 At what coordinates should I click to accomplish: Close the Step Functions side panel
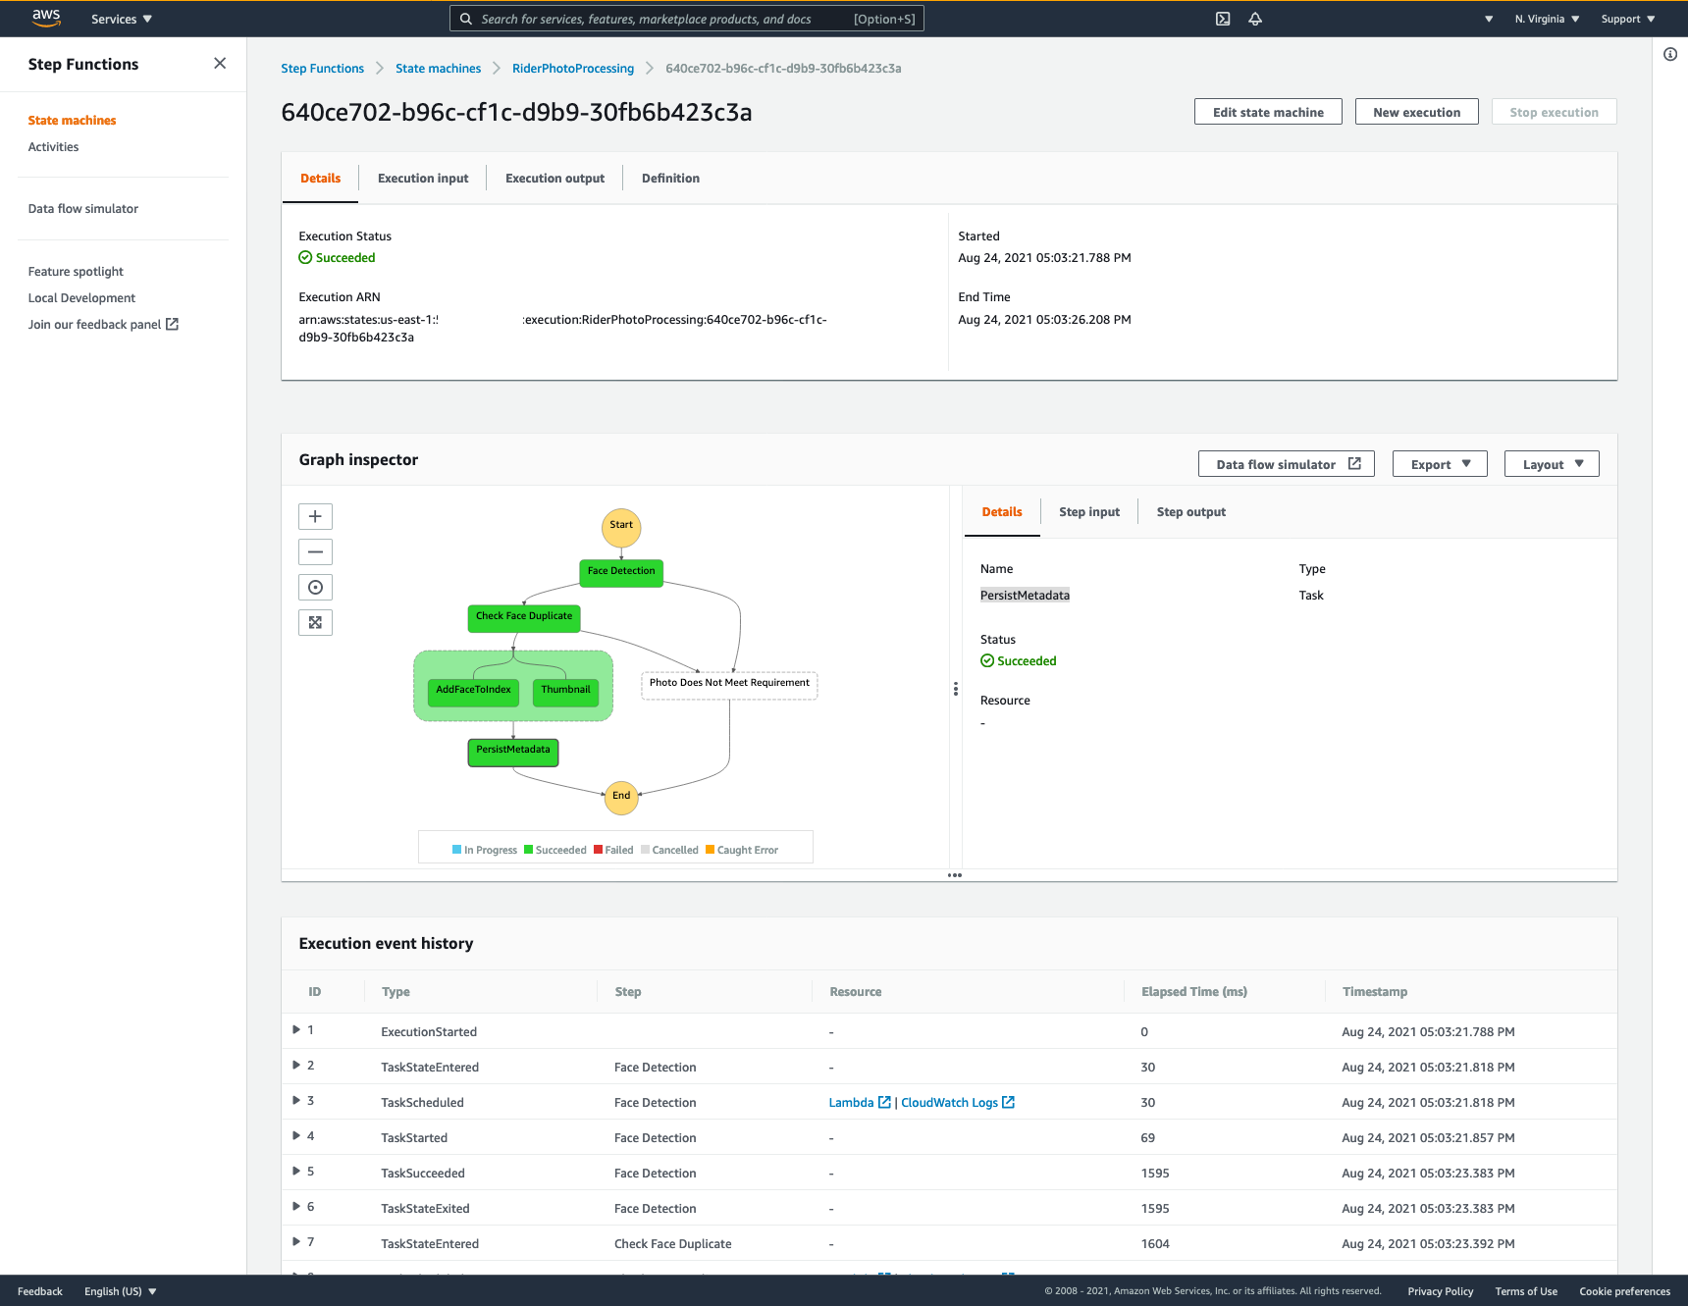click(220, 63)
